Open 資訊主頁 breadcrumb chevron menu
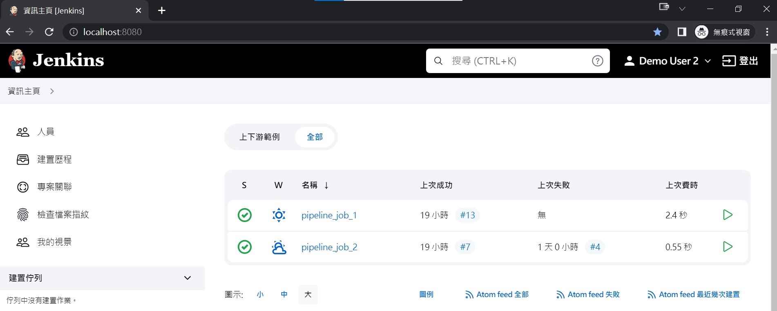Viewport: 777px width, 311px height. (52, 91)
